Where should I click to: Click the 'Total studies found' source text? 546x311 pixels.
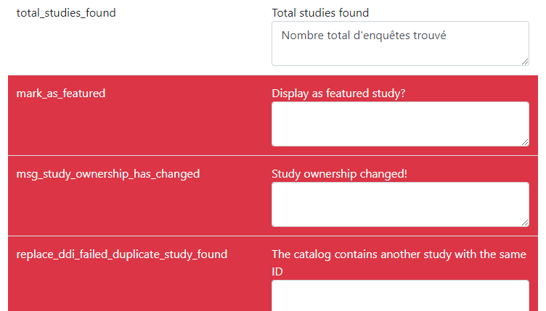[320, 13]
